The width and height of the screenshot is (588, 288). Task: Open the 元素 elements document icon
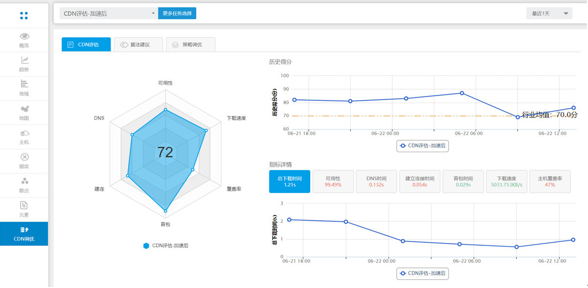24,205
